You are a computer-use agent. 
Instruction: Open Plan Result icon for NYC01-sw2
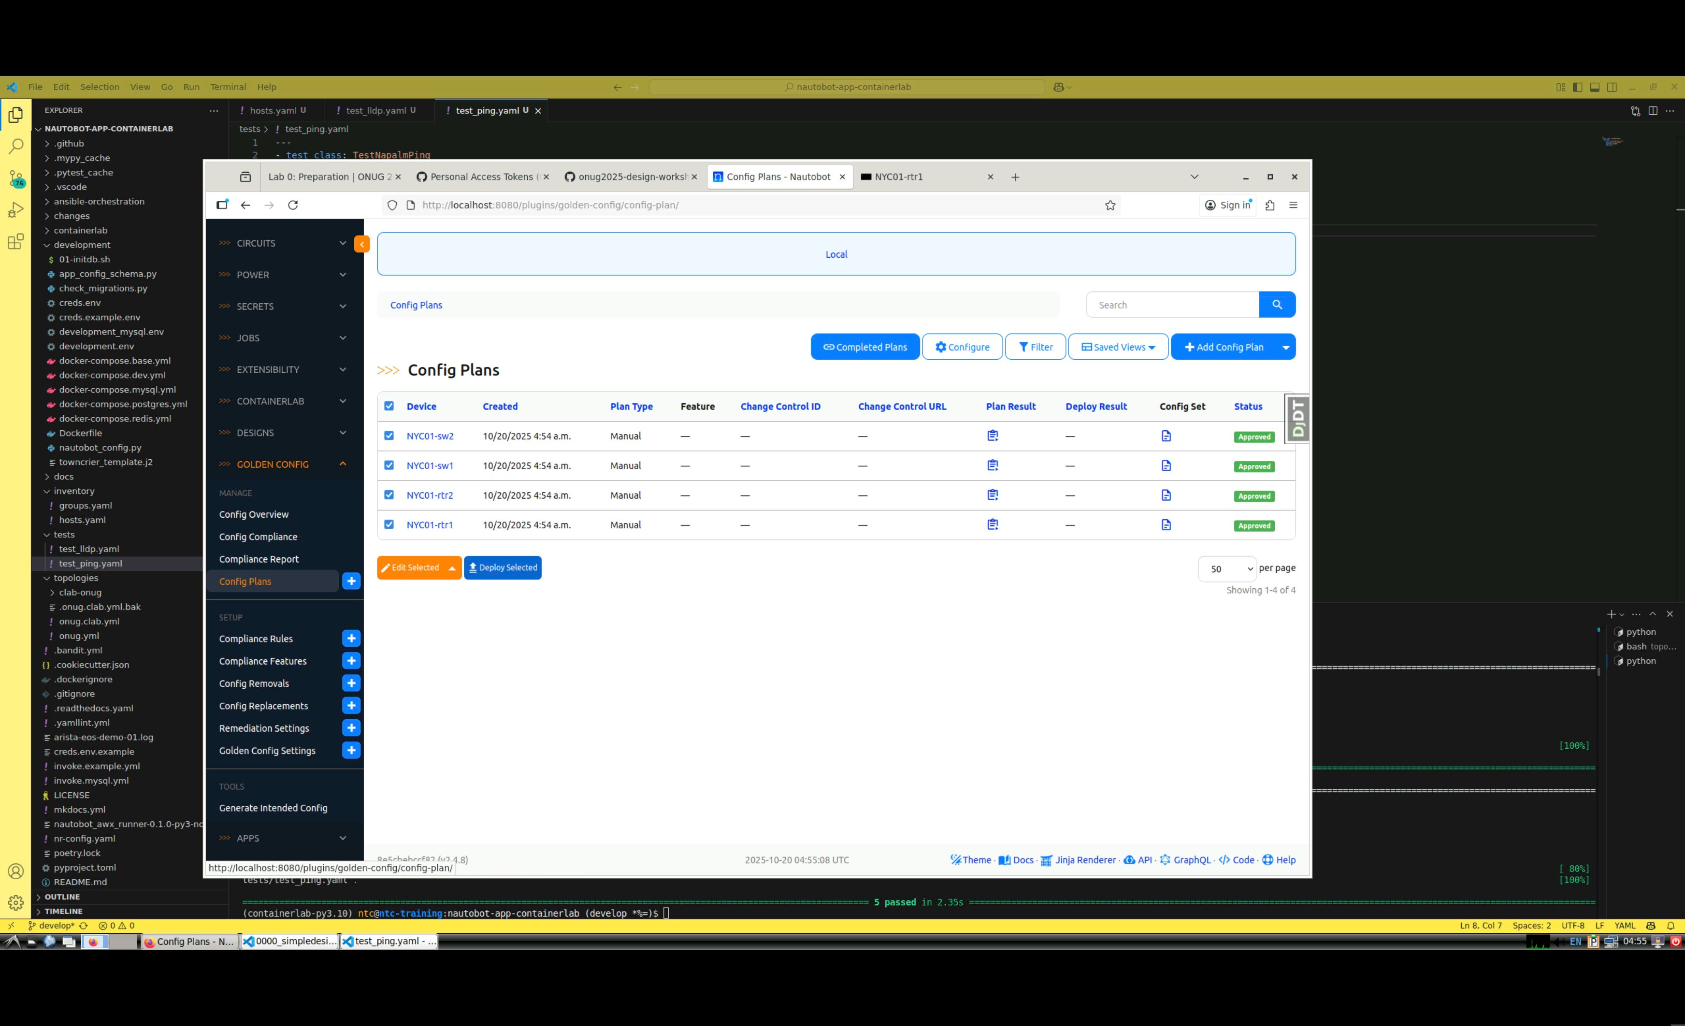coord(992,436)
